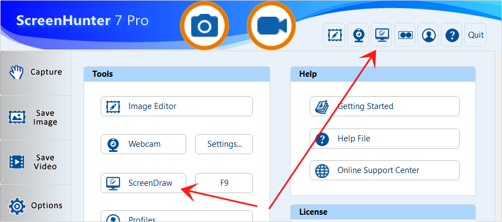Launch the Webcam tool button
Viewport: 502px width, 222px height.
point(143,144)
